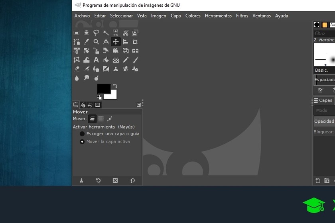This screenshot has height=223, width=335.
Task: Select 'Mover la capa activa' radio button
Action: pos(82,142)
